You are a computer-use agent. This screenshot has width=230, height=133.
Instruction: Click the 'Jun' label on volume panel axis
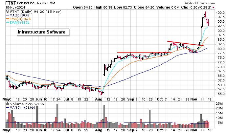click(38, 130)
